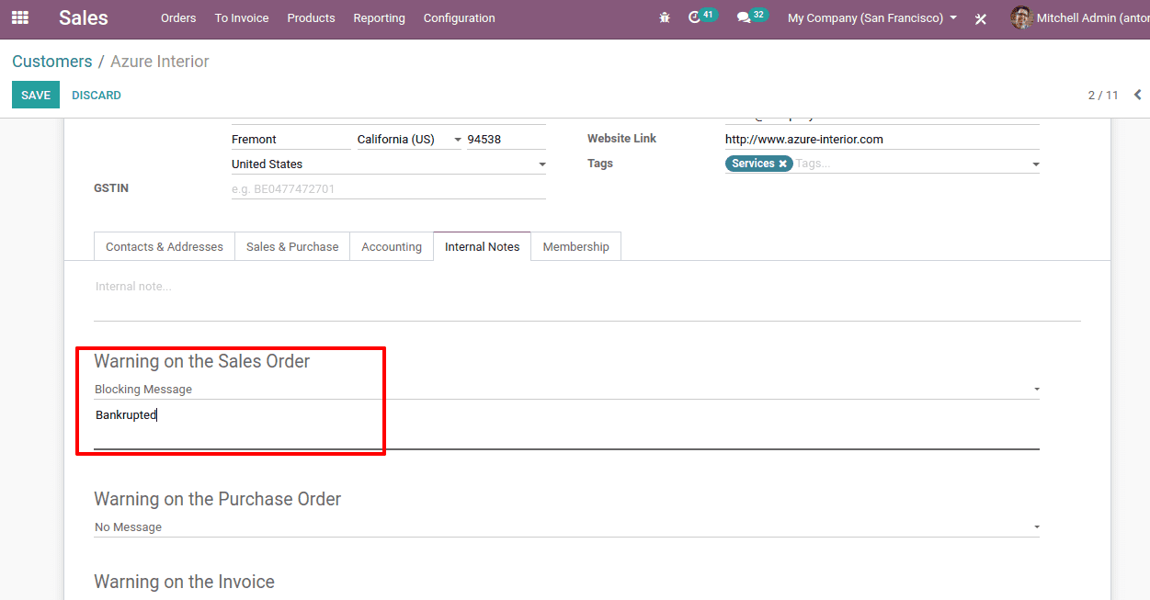This screenshot has height=600, width=1150.
Task: Open the Orders menu
Action: 178,17
